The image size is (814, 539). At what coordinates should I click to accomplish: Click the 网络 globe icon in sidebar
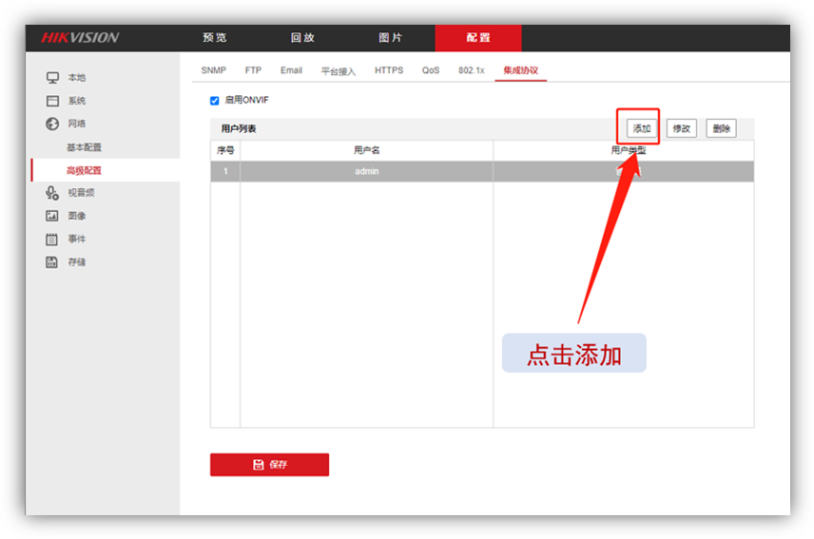click(52, 124)
